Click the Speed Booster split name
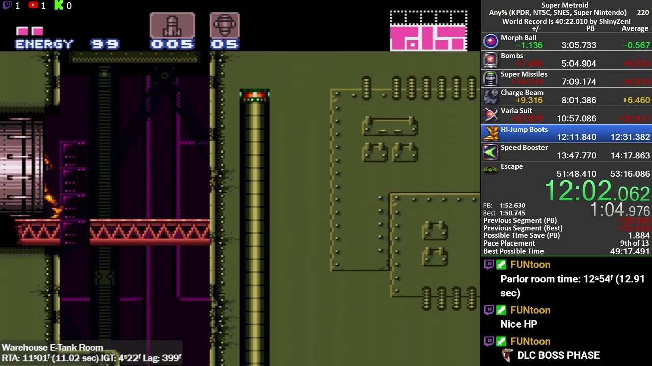The image size is (652, 366). 524,148
